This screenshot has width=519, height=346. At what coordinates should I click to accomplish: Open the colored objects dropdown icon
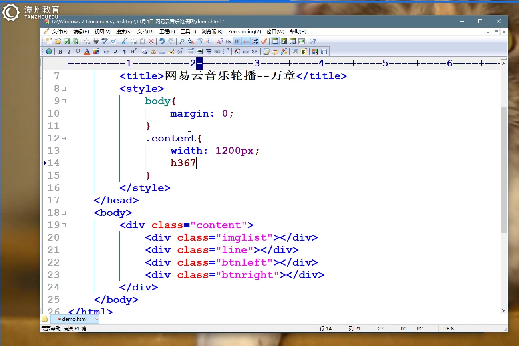pyautogui.click(x=284, y=52)
